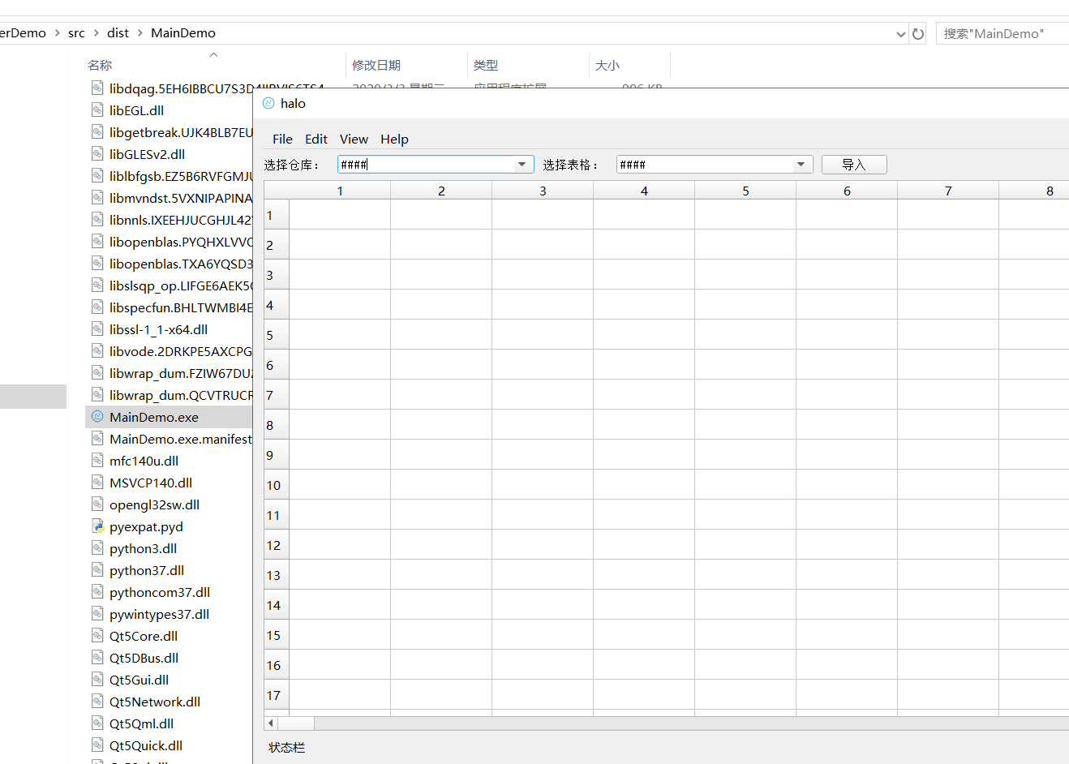Image resolution: width=1069 pixels, height=764 pixels.
Task: Expand the chevron after src in breadcrumb
Action: [96, 33]
